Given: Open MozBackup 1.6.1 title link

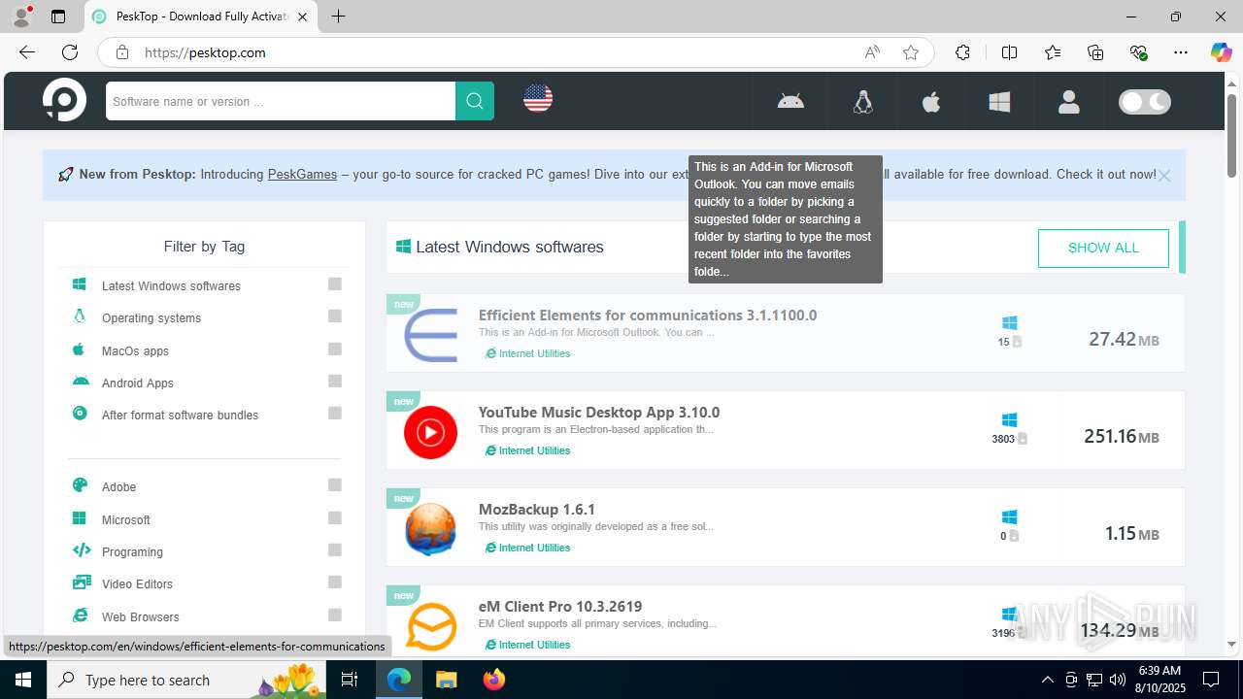Looking at the screenshot, I should (537, 509).
